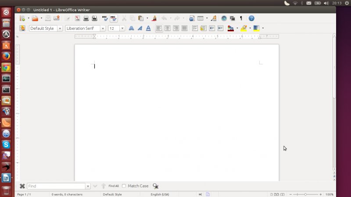Open the font size 12 dropdown
Image resolution: width=351 pixels, height=197 pixels.
(x=122, y=28)
